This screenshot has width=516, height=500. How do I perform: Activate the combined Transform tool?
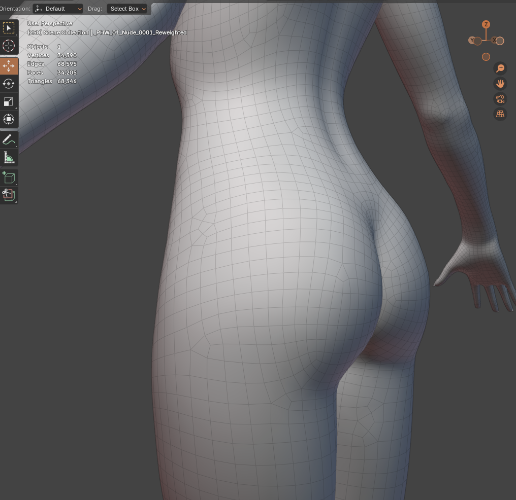(9, 119)
